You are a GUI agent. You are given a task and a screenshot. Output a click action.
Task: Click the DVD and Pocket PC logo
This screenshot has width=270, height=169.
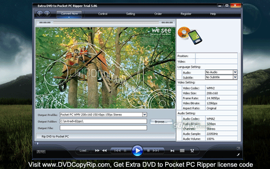[x=190, y=36]
